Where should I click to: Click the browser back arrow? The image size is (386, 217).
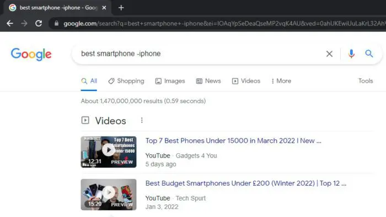10,23
